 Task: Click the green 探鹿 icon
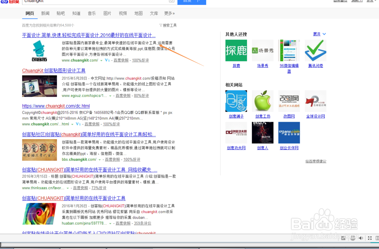[x=236, y=50]
